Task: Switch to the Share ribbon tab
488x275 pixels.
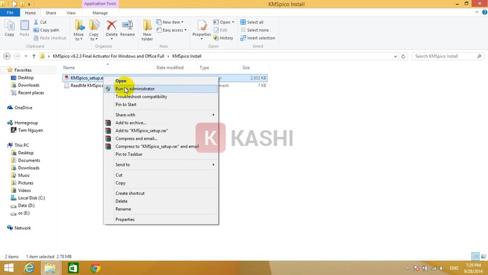Action: coord(51,13)
